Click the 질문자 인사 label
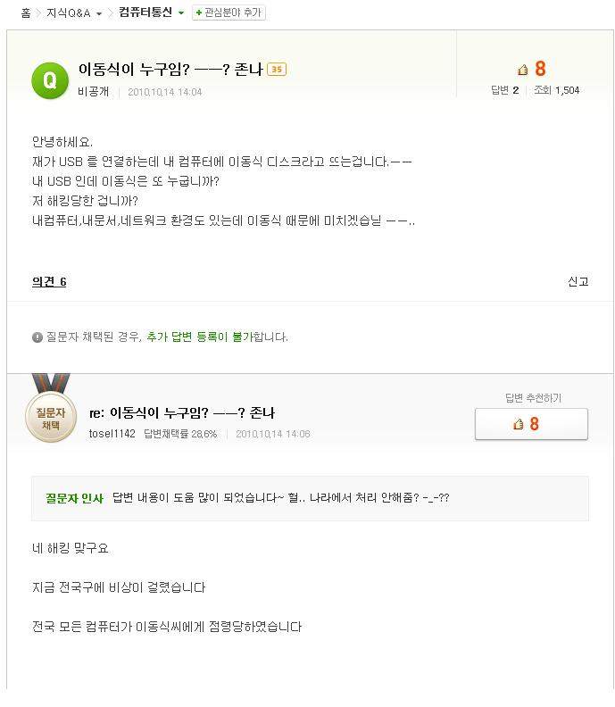Viewport: 615px width, 707px height. 74,498
